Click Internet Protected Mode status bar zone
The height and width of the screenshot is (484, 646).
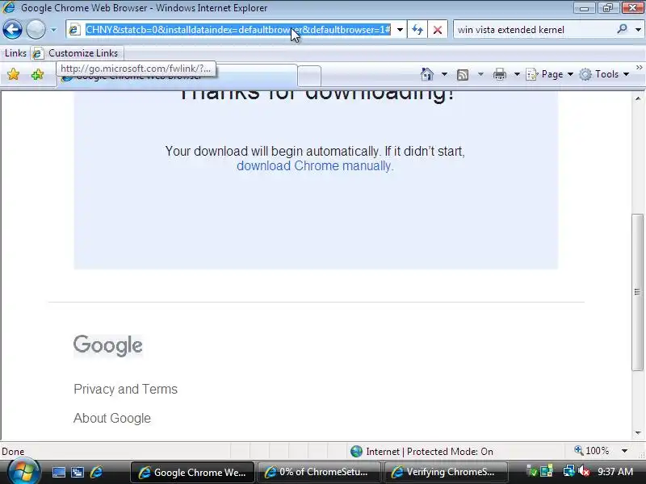(x=422, y=452)
